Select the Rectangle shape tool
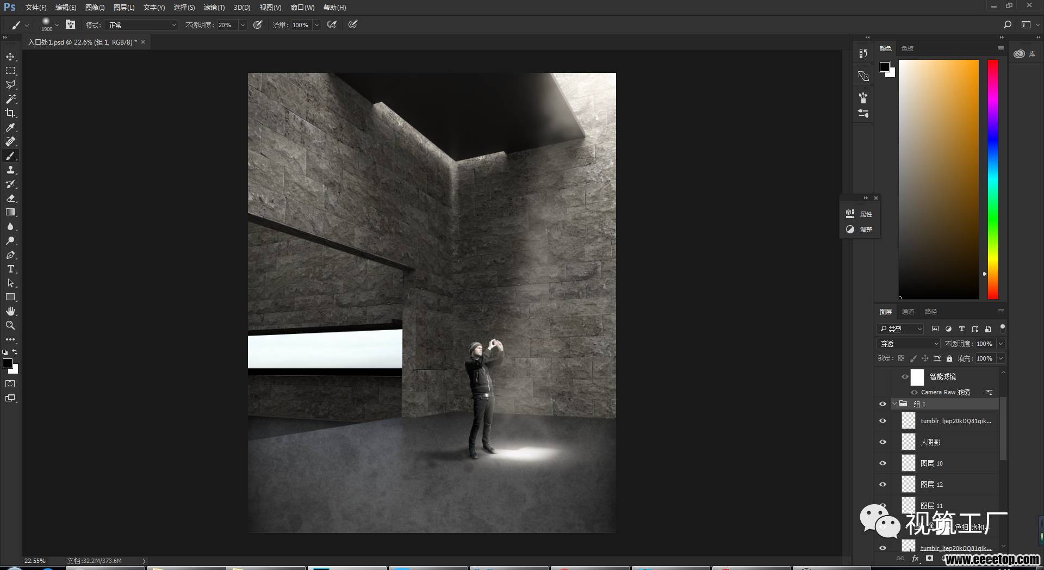The height and width of the screenshot is (570, 1044). (10, 298)
